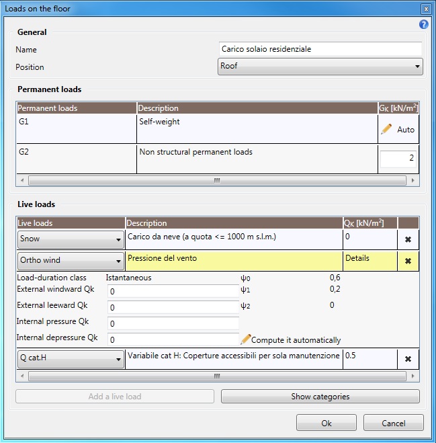
Task: Open the Q cat.H dropdown
Action: [x=71, y=359]
